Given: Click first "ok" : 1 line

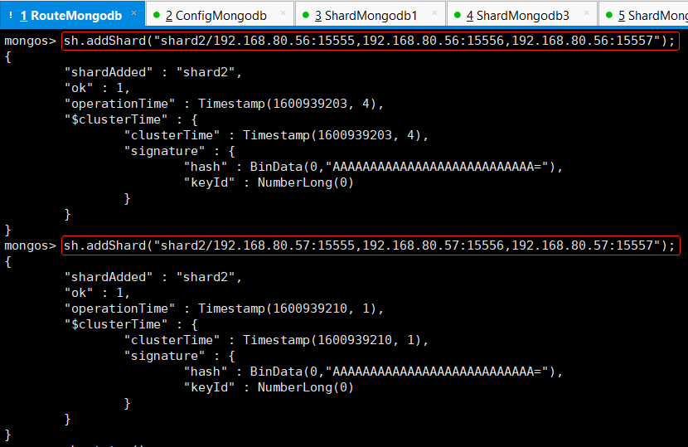Looking at the screenshot, I should [x=97, y=88].
